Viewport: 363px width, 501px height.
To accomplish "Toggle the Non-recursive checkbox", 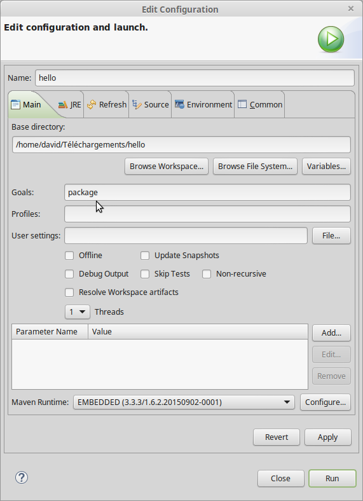I will click(207, 274).
